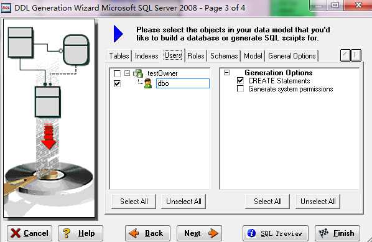Click the blue arrow beside instructions

[118, 34]
